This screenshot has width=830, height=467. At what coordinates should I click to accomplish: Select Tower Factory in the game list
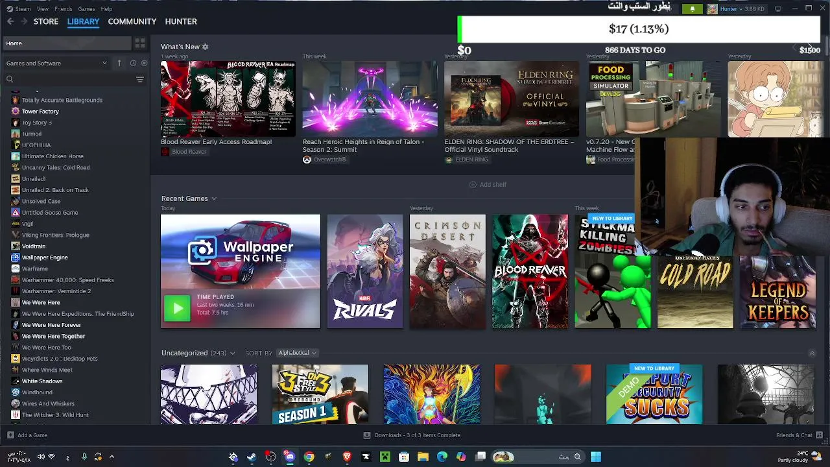point(40,111)
